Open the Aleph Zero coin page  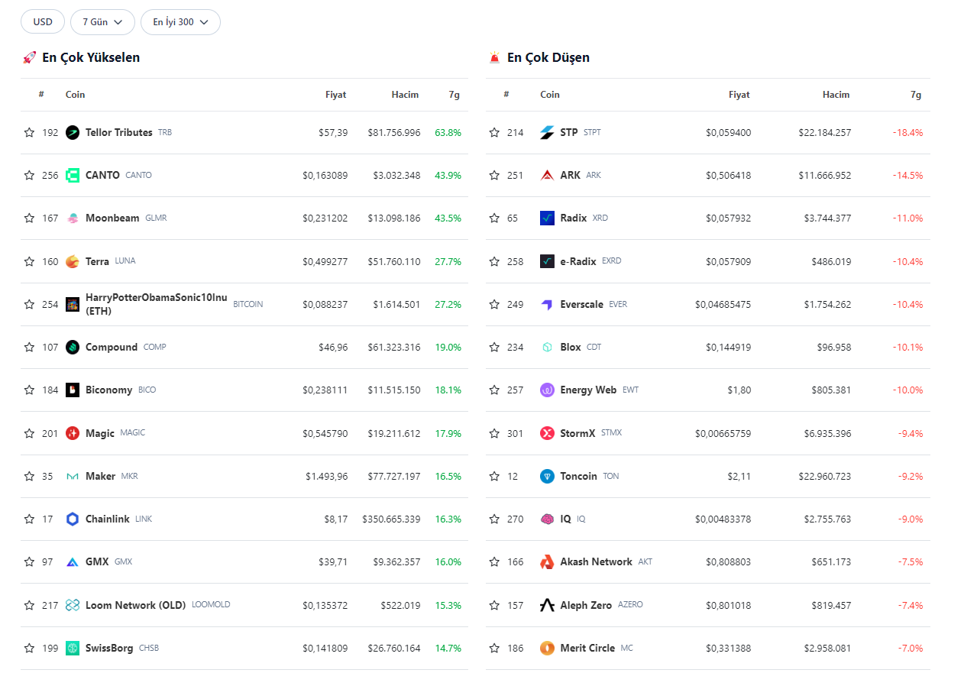coord(585,606)
